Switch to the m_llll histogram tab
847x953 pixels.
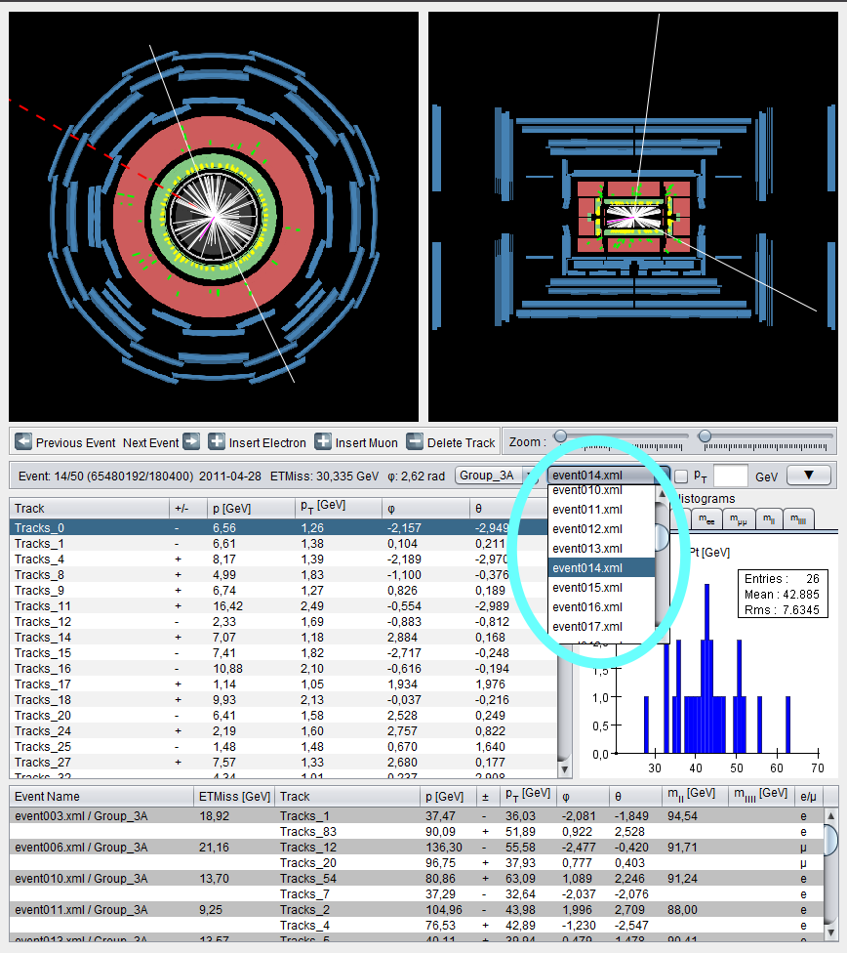pyautogui.click(x=798, y=519)
